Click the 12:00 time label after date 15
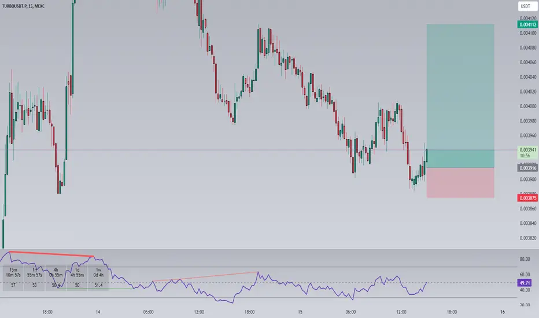 401,312
